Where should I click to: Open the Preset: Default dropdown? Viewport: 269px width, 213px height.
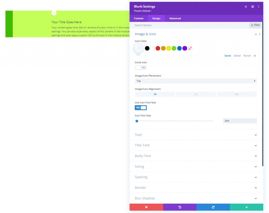pos(143,11)
